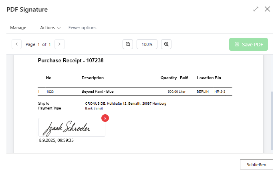Click the Schließen button
Screen dimensions: 280x175
tap(256, 164)
